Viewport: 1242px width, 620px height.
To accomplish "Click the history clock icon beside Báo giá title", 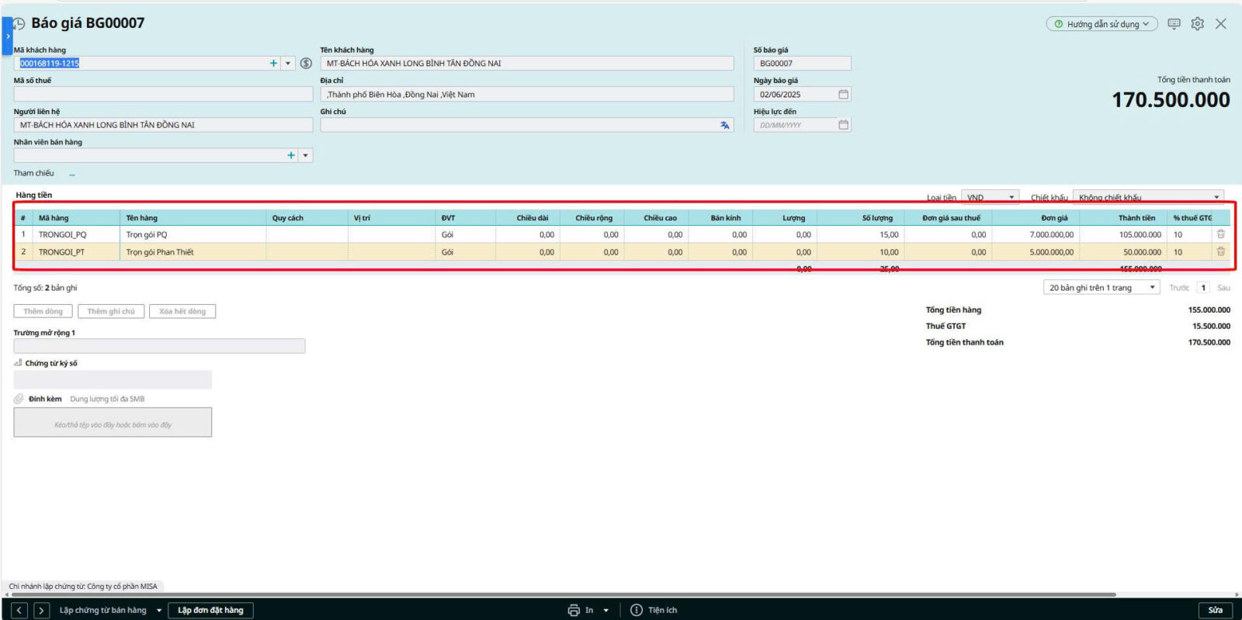I will click(x=19, y=24).
